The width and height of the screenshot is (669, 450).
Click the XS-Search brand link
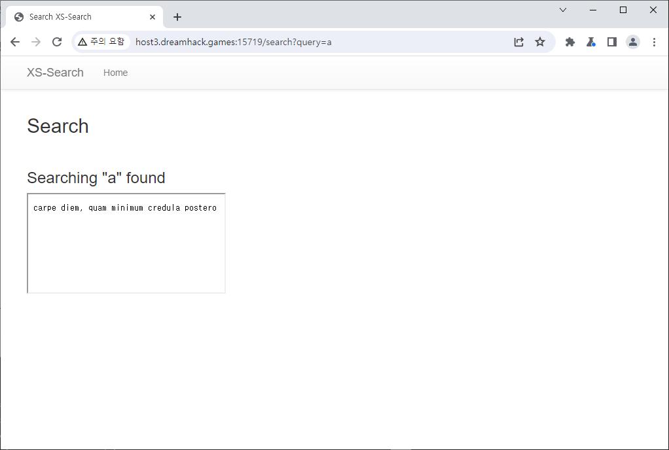55,73
